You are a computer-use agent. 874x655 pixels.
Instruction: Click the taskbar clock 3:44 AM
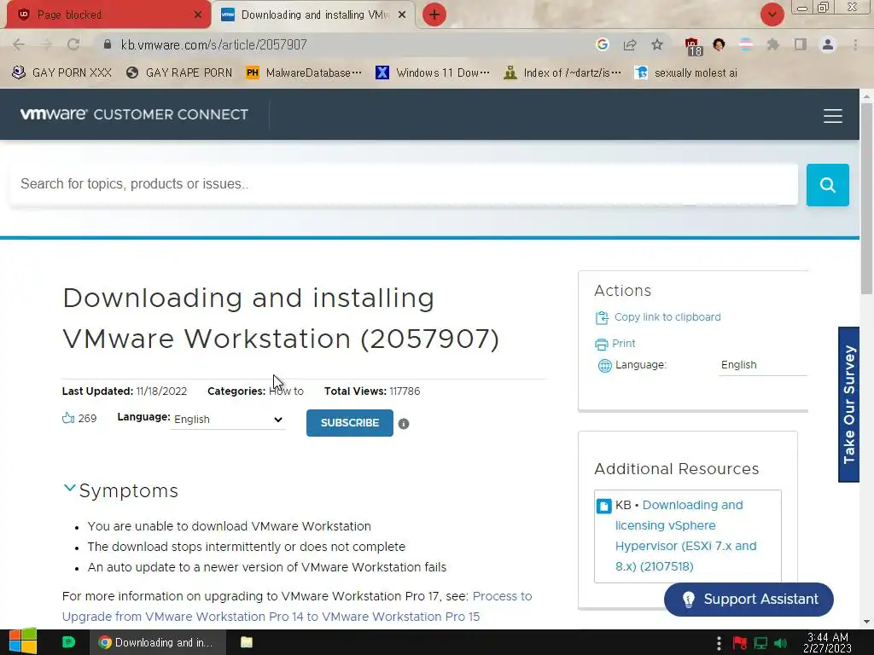pos(828,643)
